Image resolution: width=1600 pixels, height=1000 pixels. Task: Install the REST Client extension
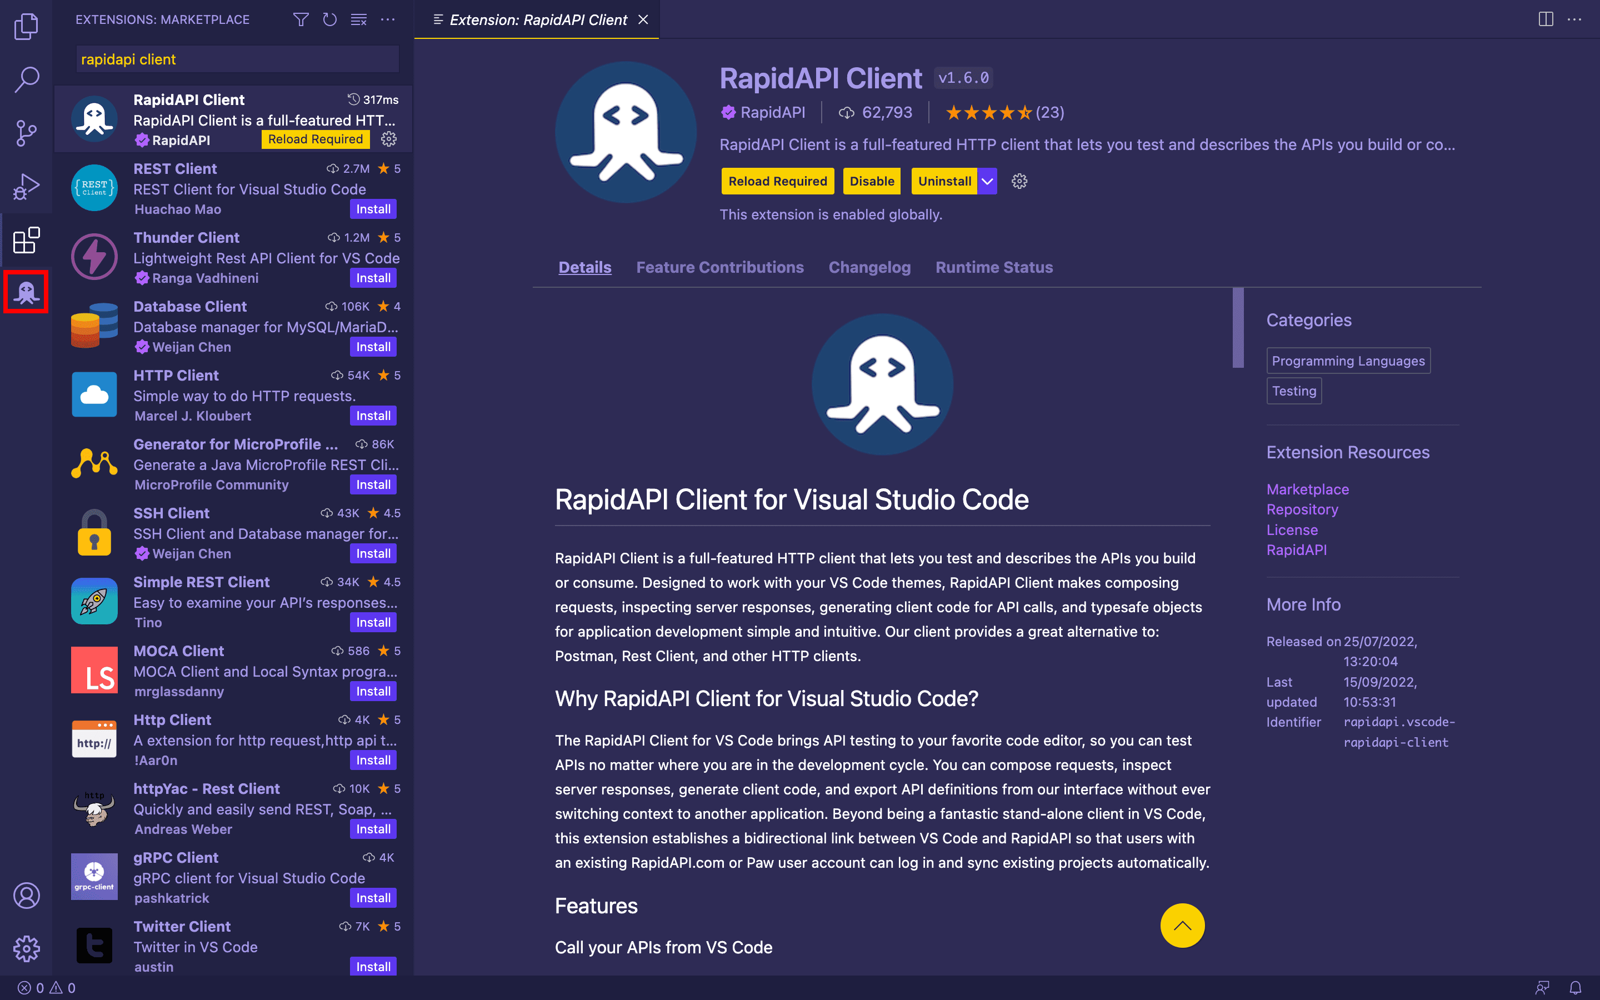(373, 209)
